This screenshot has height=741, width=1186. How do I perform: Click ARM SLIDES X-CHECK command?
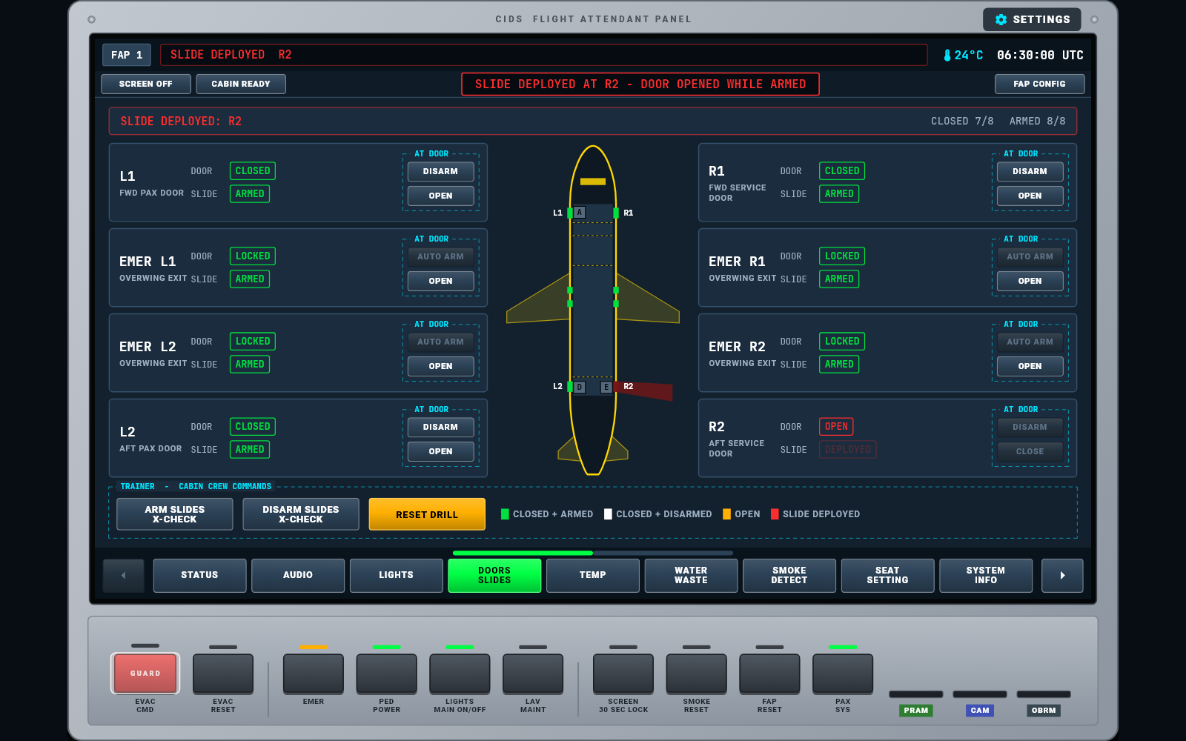pos(175,514)
